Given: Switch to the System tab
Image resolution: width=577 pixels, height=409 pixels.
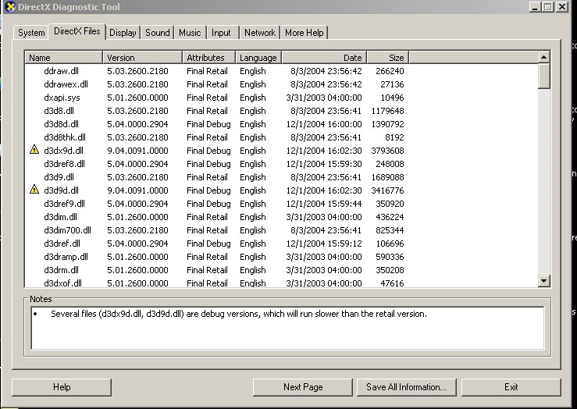Looking at the screenshot, I should 31,33.
